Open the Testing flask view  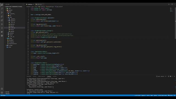[2, 24]
